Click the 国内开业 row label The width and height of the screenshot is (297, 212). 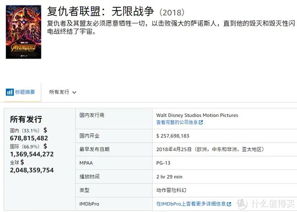[x=90, y=136]
